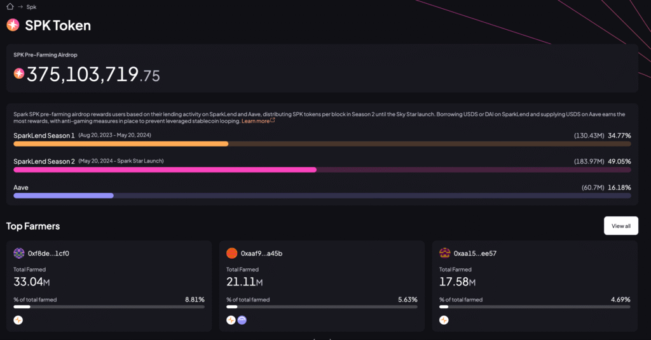
Task: Click the Top Farmers heading
Action: coord(33,226)
